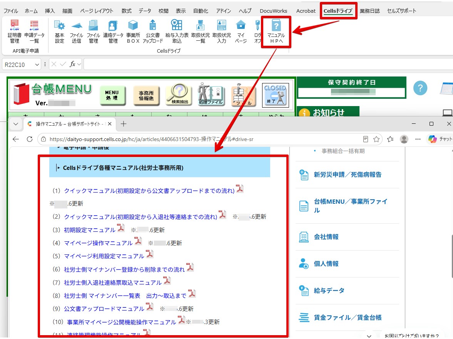
Task: Click the 事務所情報他 button
Action: pos(146,95)
